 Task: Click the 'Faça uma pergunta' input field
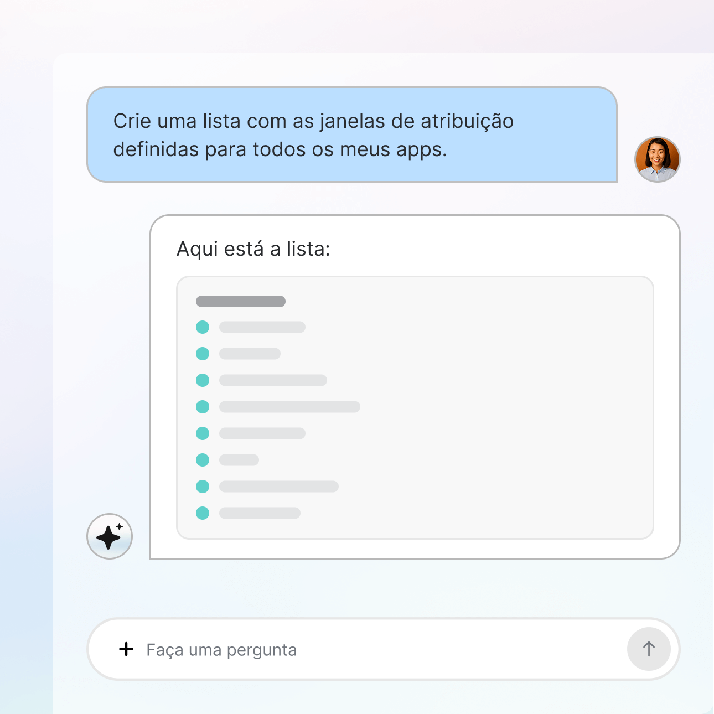383,649
